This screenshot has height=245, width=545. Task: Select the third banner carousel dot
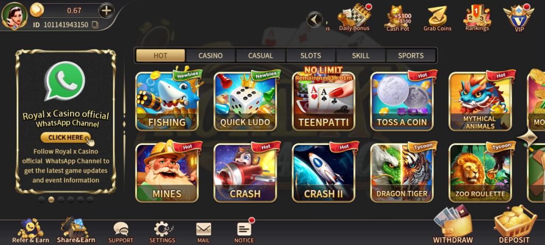click(x=61, y=199)
